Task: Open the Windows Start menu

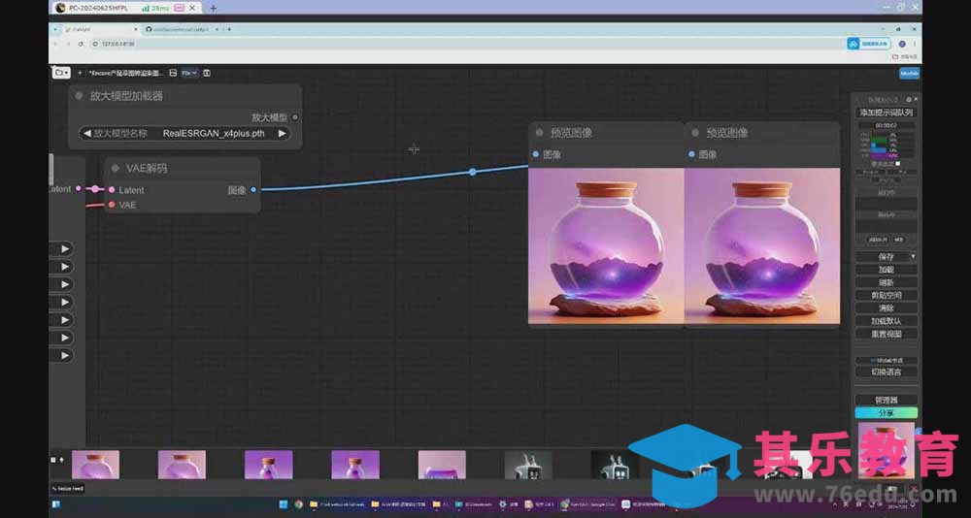Action: 282,503
